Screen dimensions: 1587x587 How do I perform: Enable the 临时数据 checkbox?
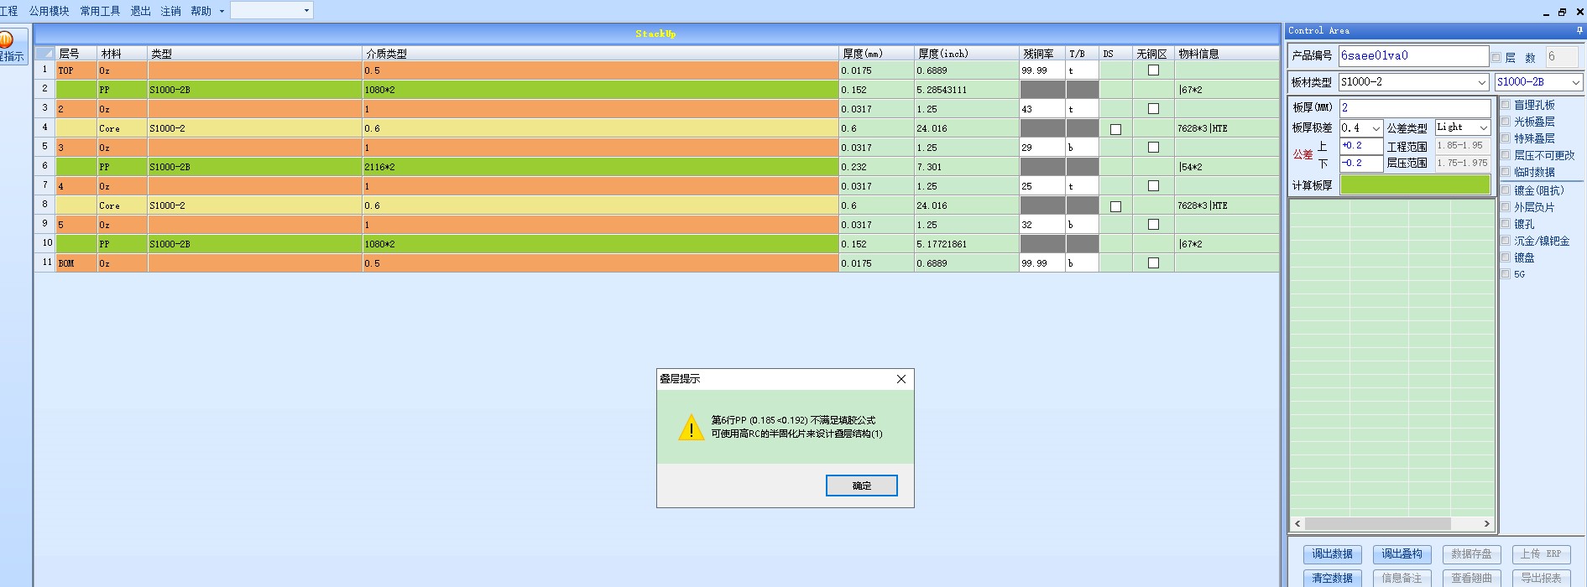click(1506, 172)
